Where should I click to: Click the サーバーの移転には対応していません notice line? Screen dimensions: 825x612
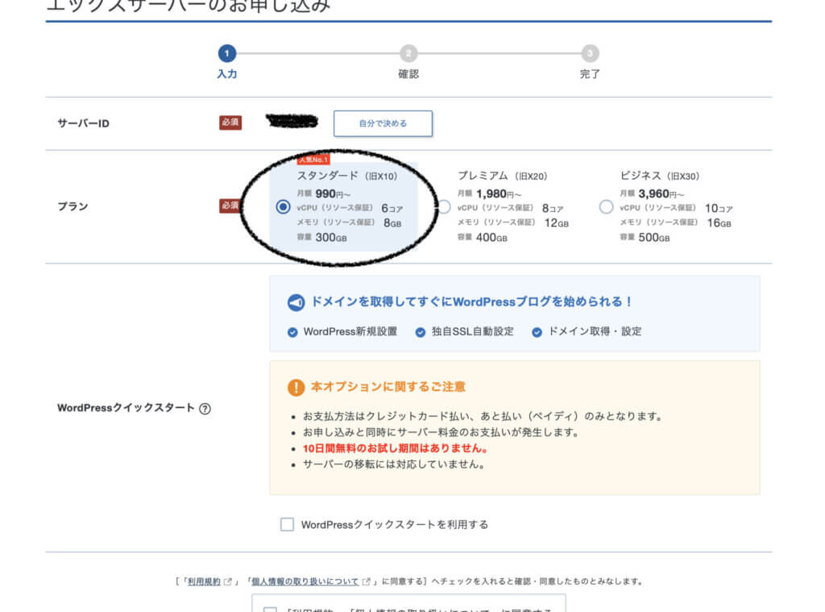coord(394,464)
